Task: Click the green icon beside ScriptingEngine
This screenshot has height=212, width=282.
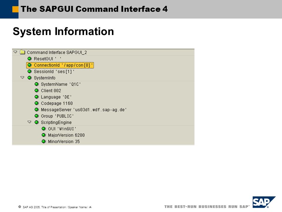Action: tap(36, 122)
